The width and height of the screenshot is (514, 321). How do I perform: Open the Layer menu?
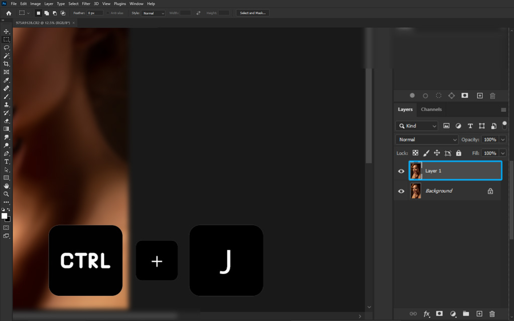tap(49, 4)
